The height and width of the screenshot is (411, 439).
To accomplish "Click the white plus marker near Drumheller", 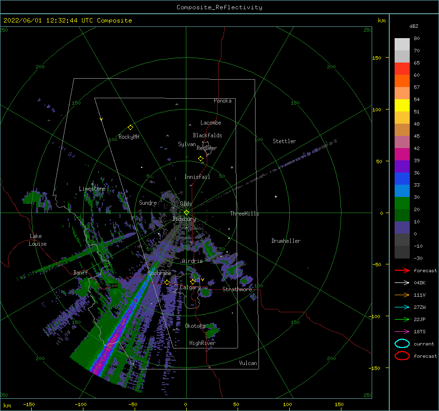I will click(276, 196).
